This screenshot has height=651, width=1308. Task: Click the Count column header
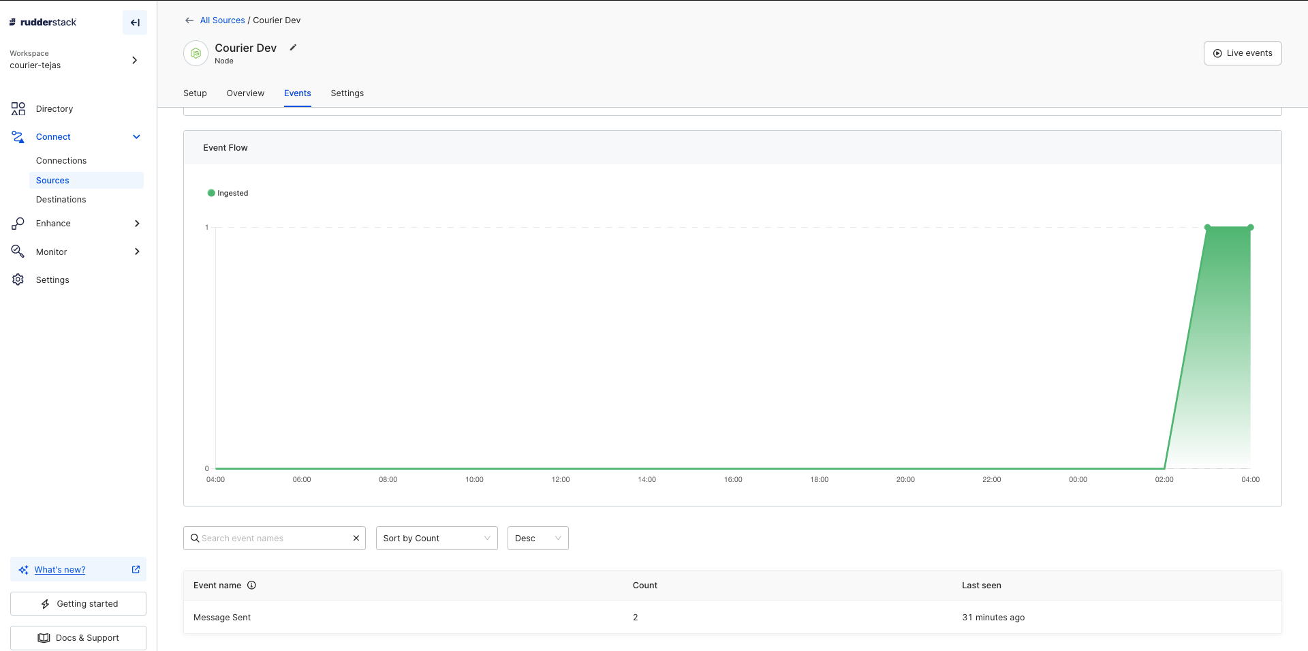point(644,586)
